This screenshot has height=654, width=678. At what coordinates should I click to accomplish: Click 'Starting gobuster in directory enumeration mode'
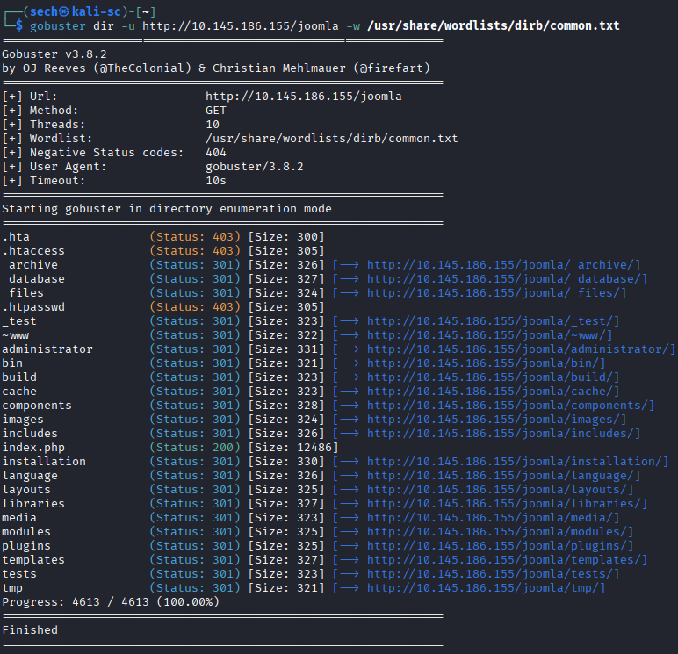(167, 209)
